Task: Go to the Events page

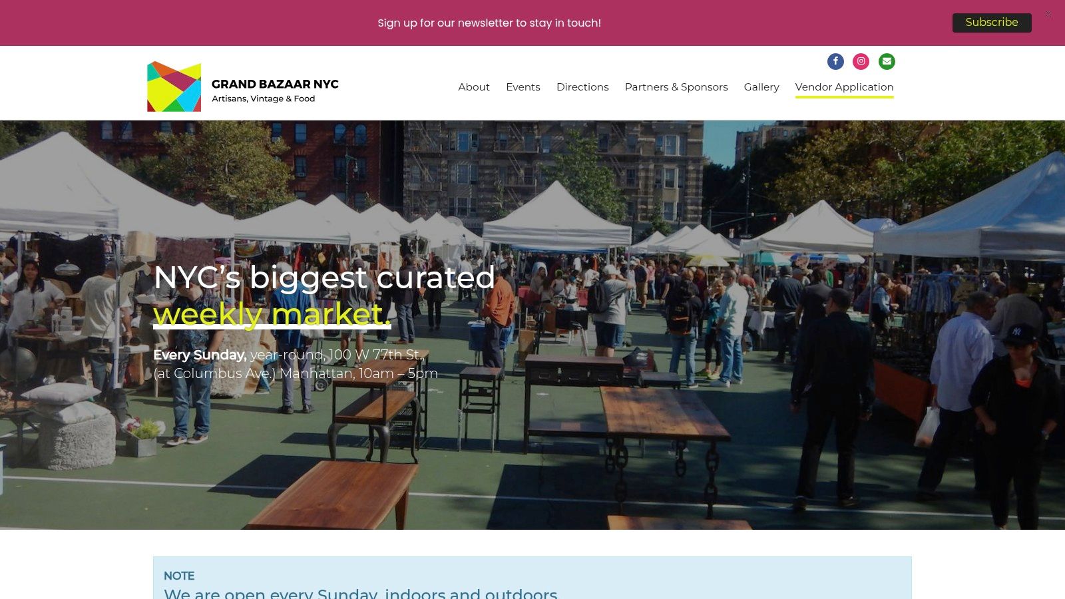Action: (x=523, y=87)
